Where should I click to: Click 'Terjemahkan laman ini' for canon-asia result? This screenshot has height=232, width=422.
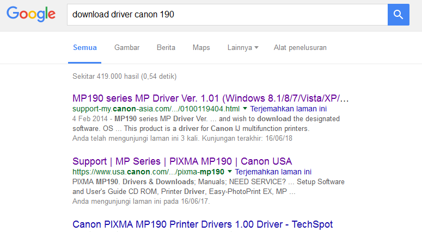pyautogui.click(x=288, y=109)
